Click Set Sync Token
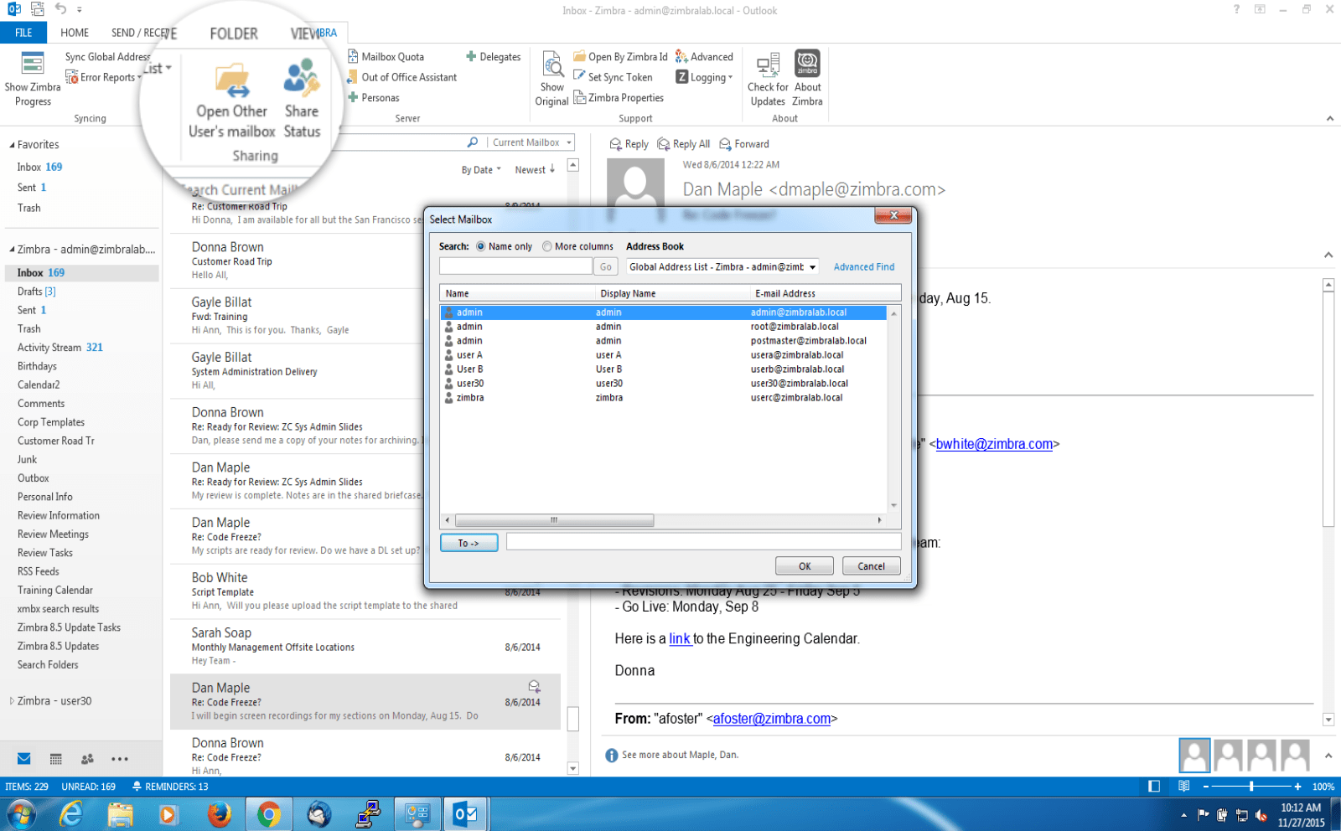The width and height of the screenshot is (1341, 831). click(x=613, y=77)
